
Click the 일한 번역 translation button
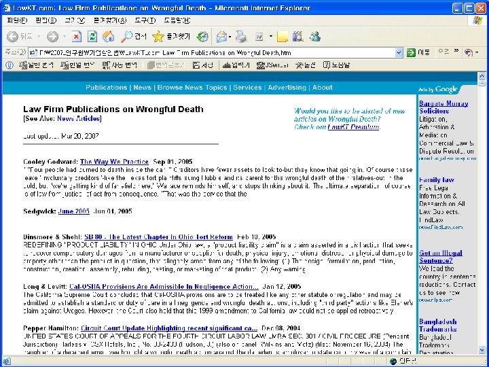(x=37, y=65)
